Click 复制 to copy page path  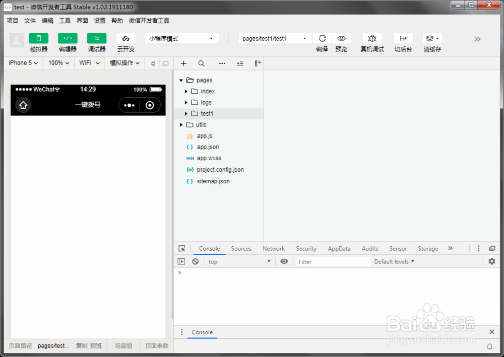[x=82, y=346]
